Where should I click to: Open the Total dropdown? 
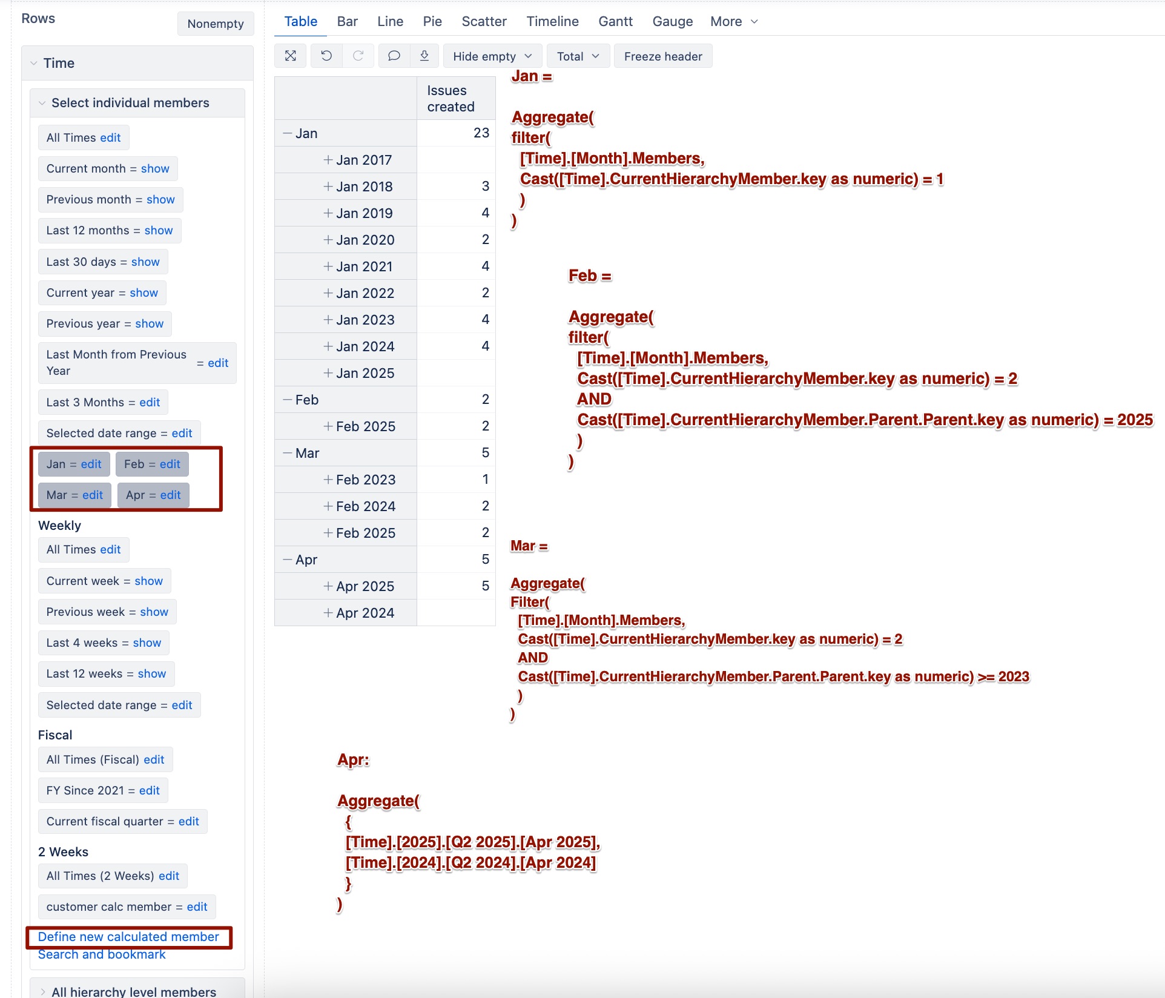point(578,56)
